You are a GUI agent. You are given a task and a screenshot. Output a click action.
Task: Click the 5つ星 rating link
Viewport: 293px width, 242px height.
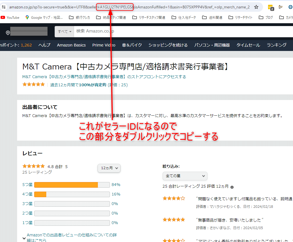tap(27, 185)
